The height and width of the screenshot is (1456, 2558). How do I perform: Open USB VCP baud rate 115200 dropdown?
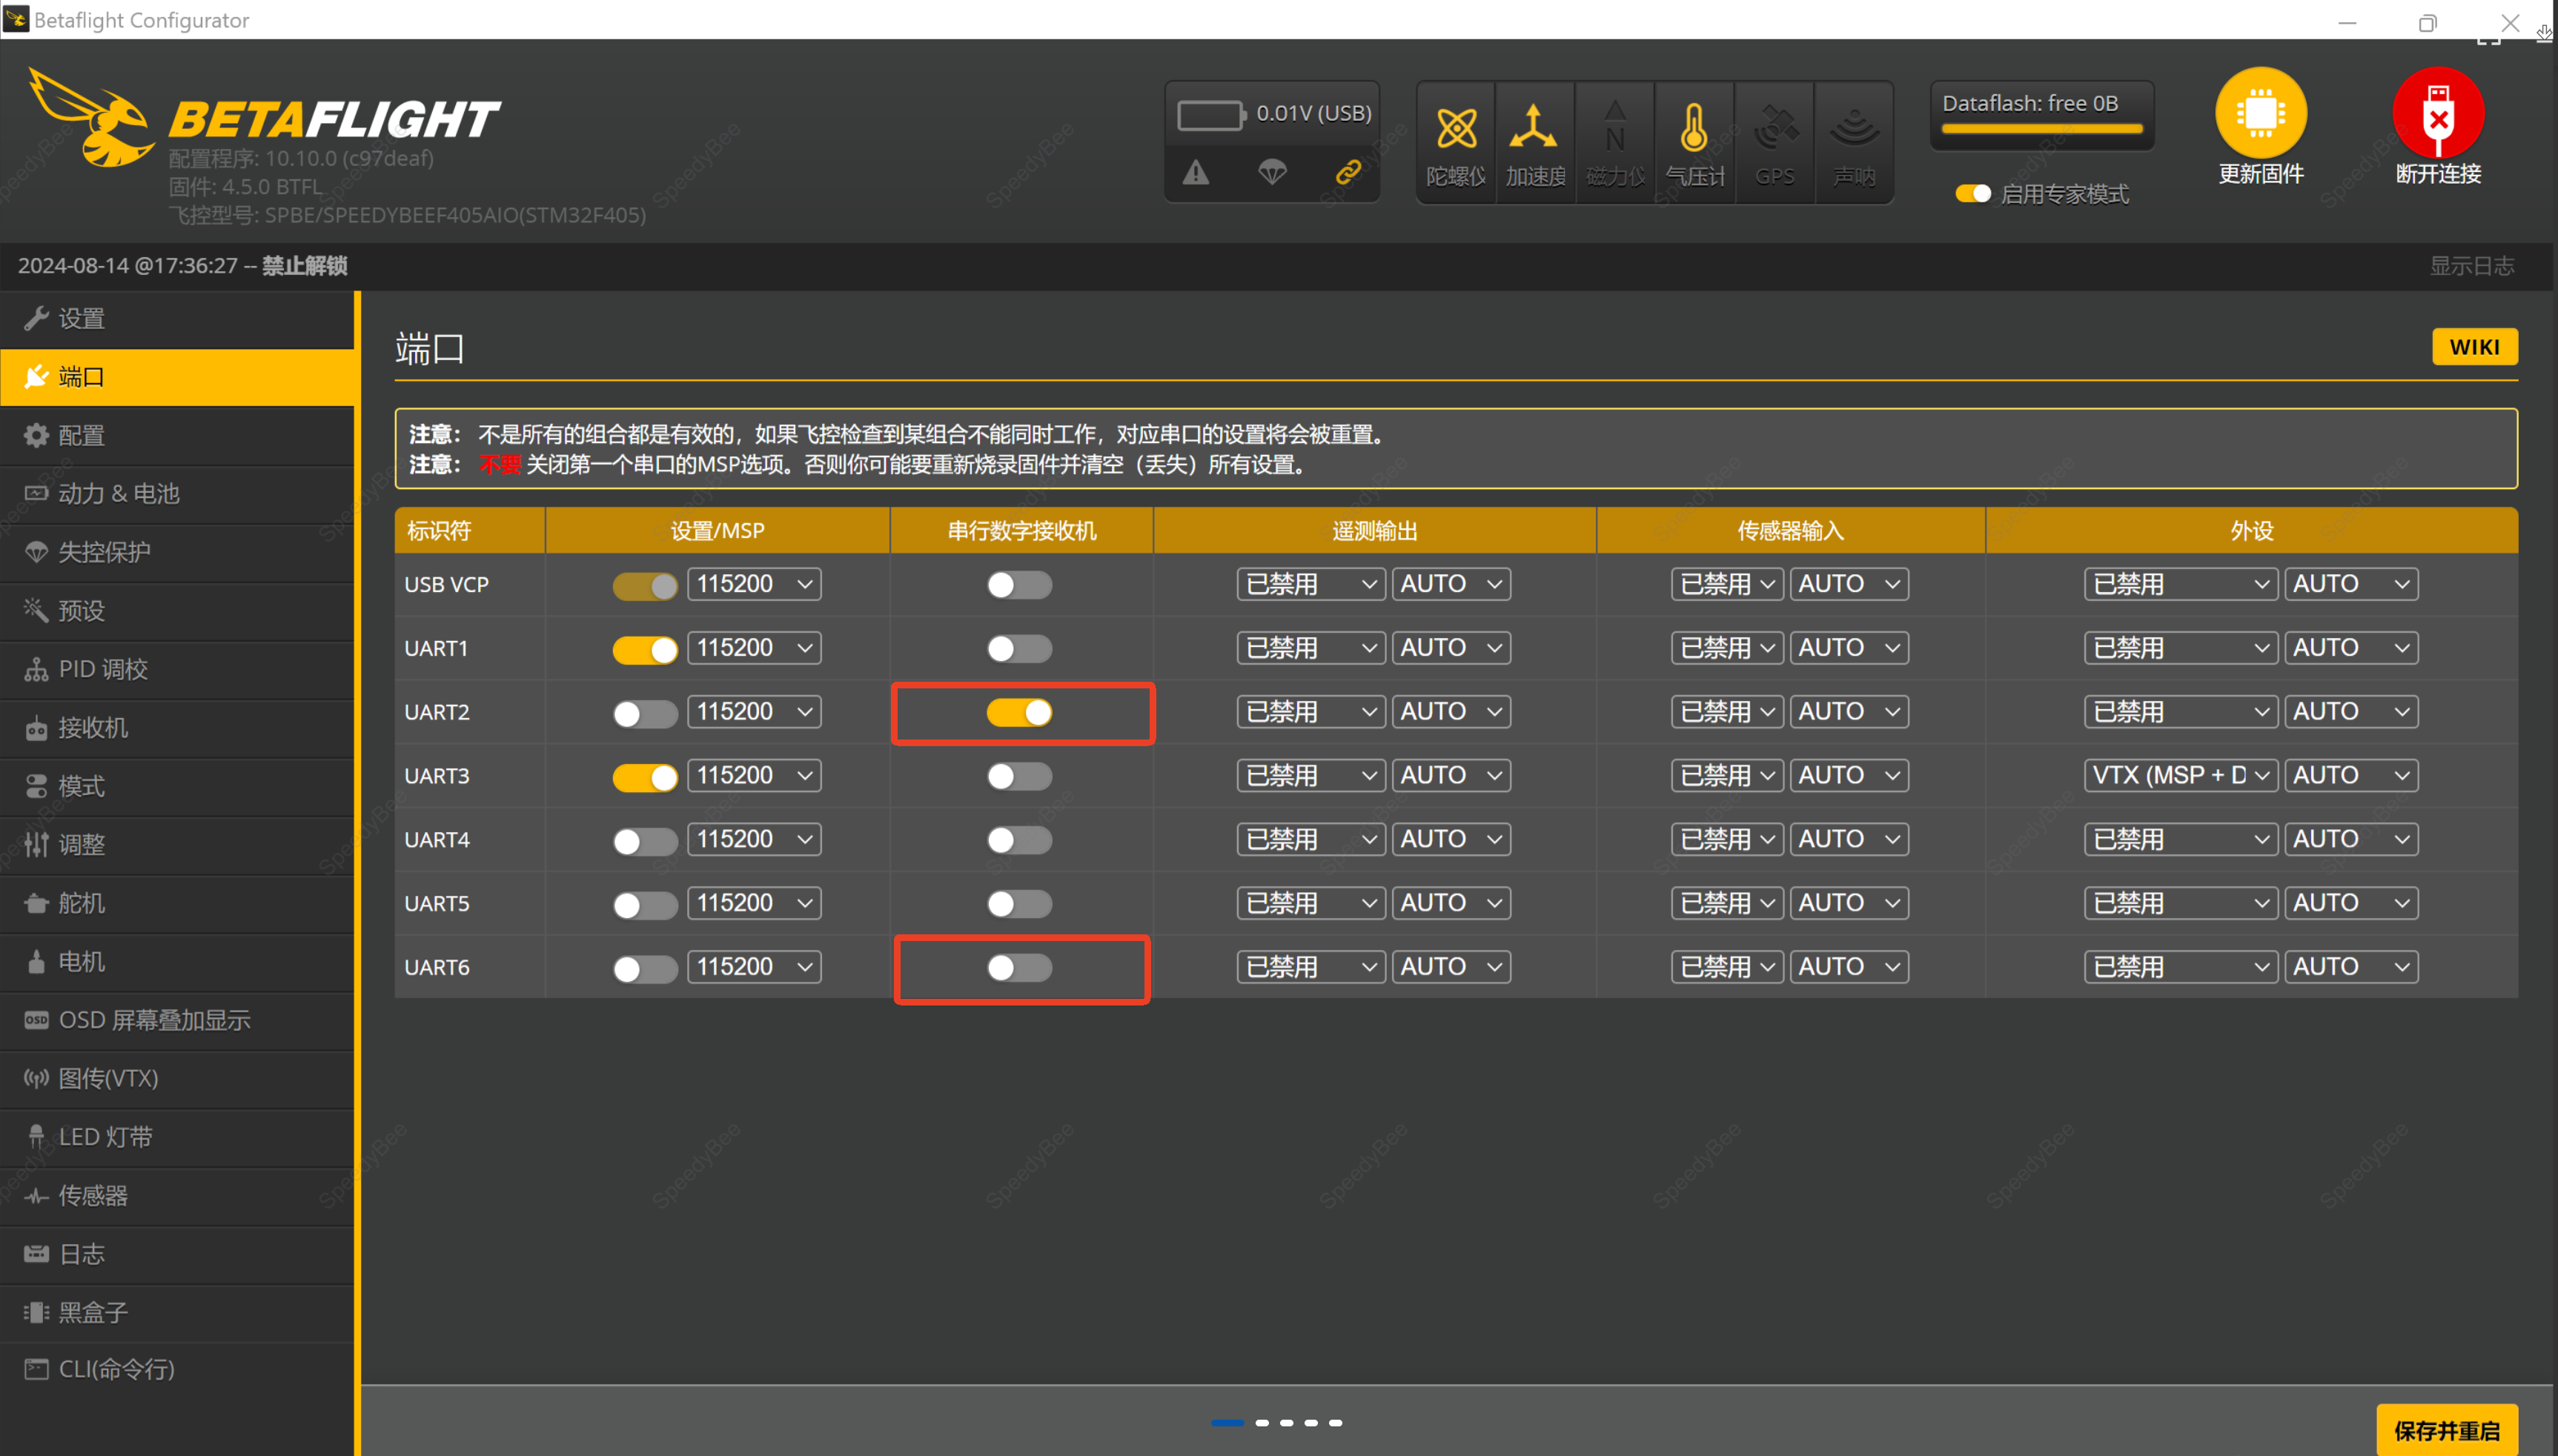pos(755,584)
